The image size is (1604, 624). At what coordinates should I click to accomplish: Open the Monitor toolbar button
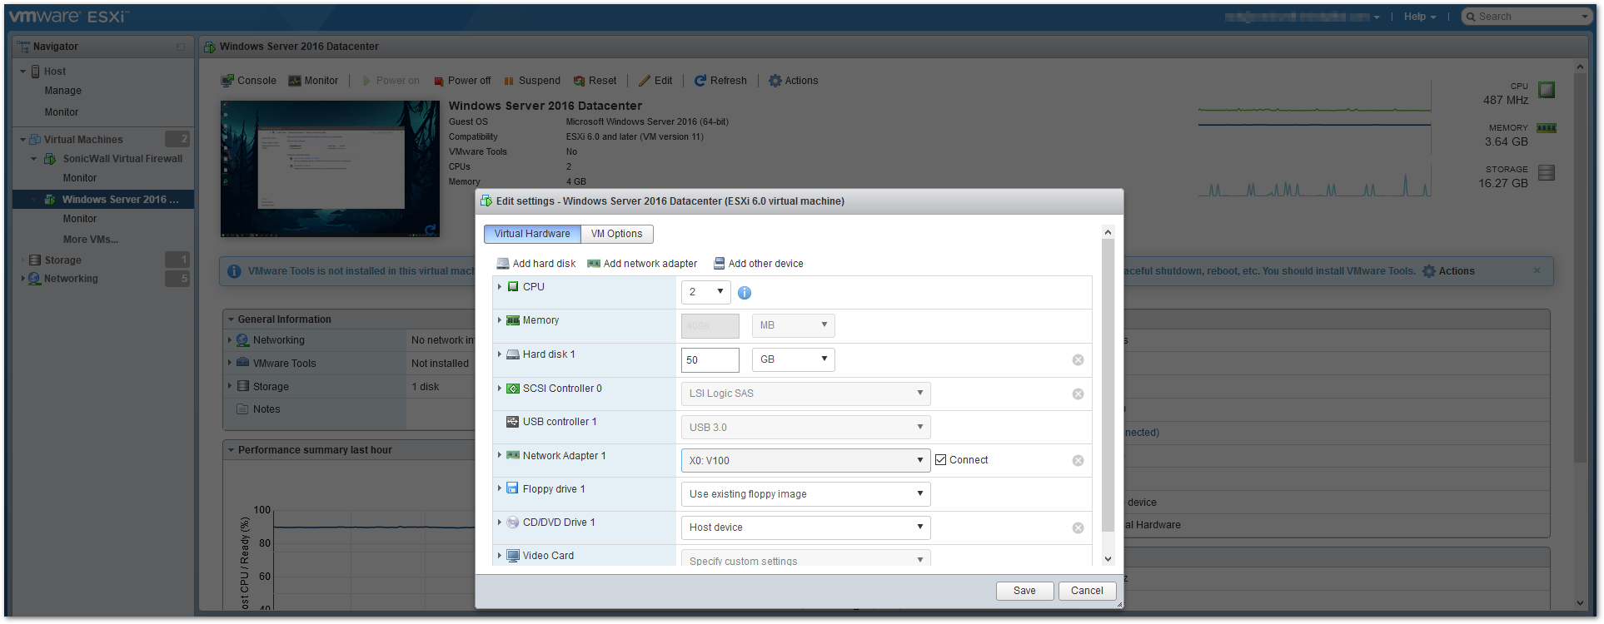(x=313, y=81)
